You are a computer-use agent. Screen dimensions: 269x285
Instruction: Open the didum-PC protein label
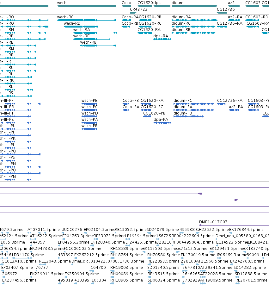[183, 101]
